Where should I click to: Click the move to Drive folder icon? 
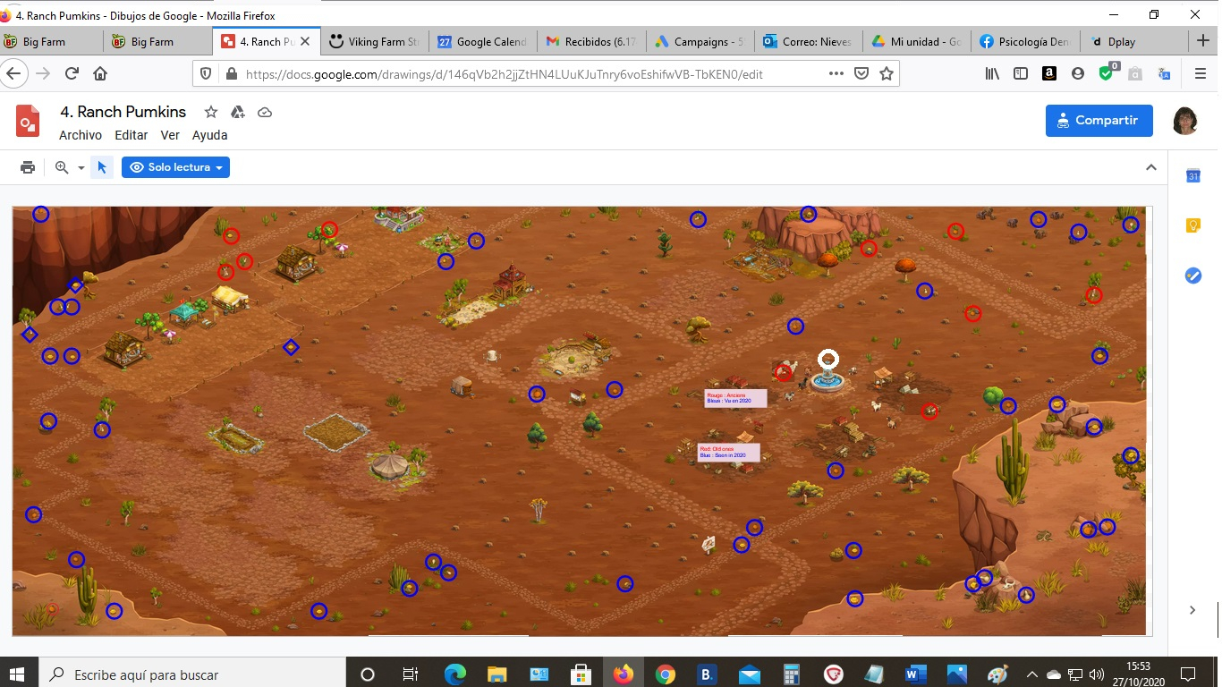[238, 112]
